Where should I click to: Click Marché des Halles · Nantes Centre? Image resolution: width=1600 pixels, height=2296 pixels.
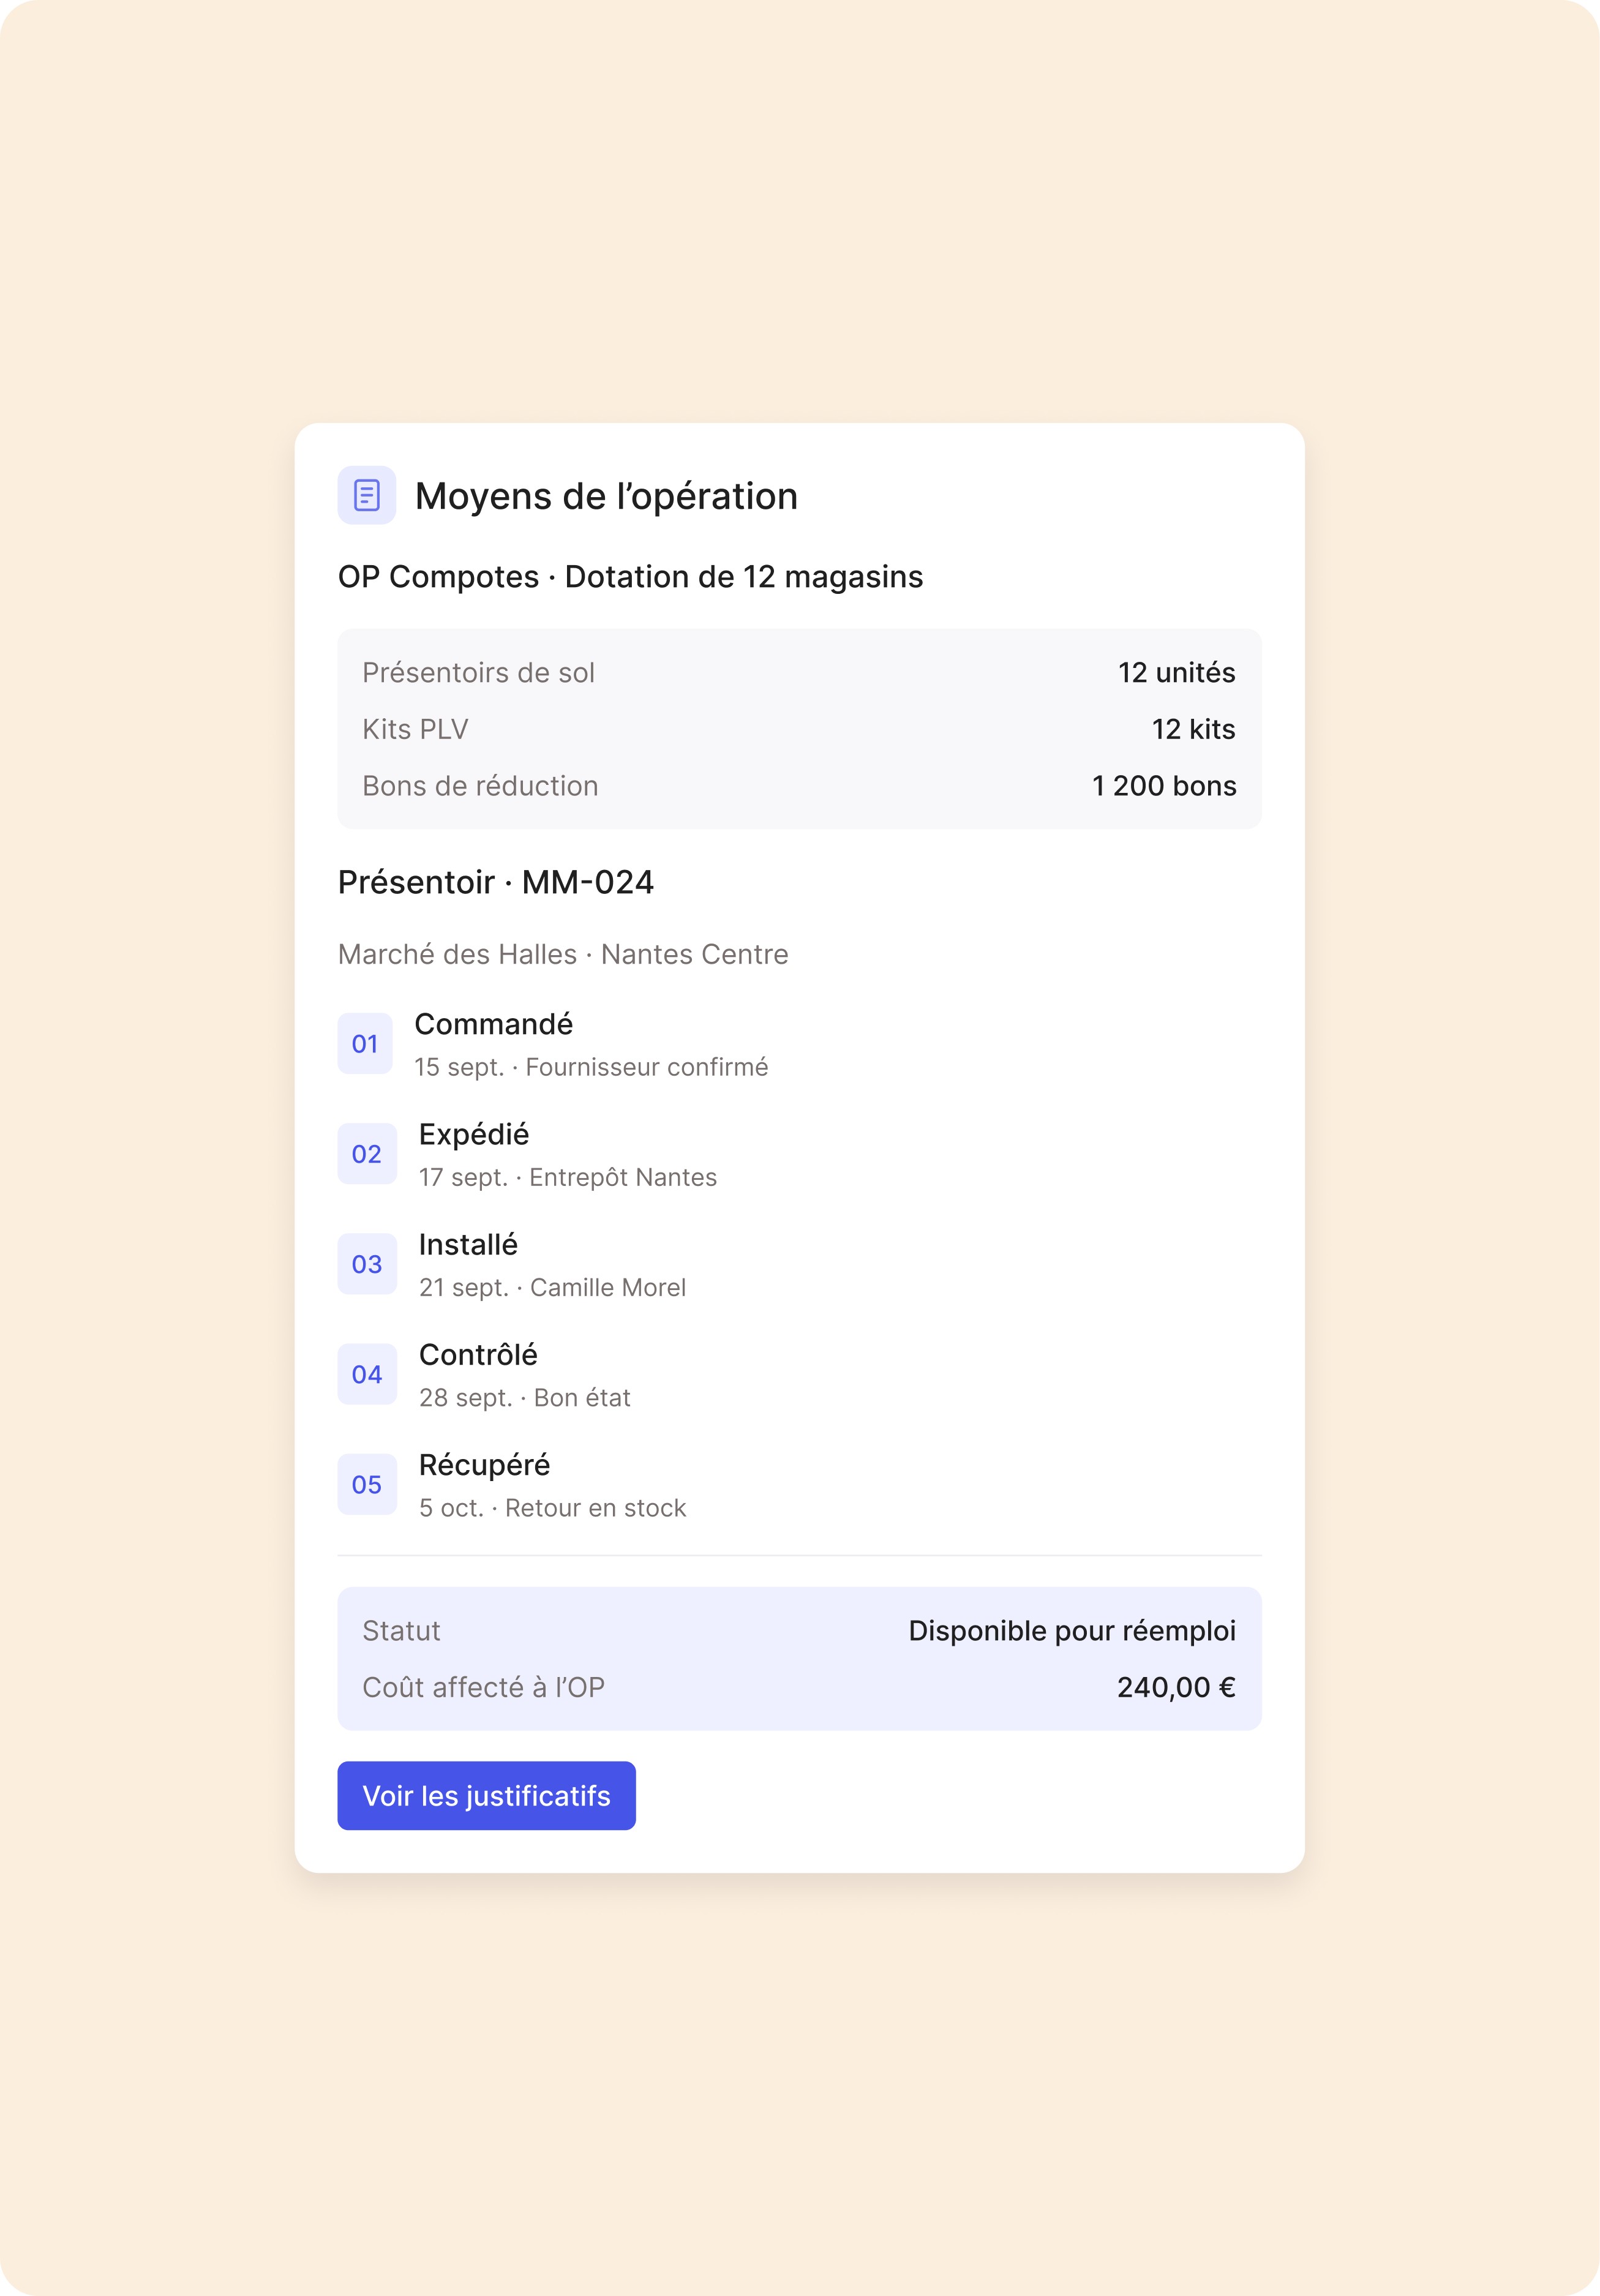pyautogui.click(x=563, y=954)
